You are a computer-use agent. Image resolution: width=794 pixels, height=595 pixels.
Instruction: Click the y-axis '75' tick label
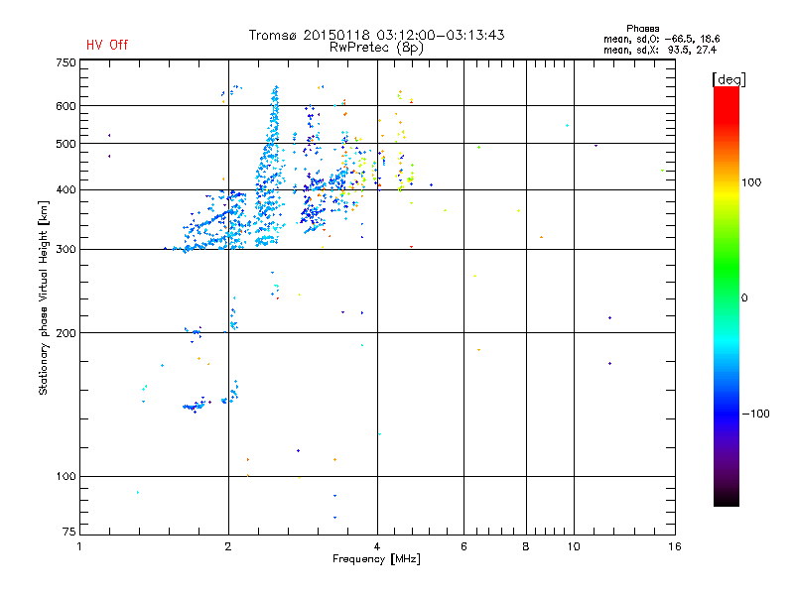[x=69, y=532]
